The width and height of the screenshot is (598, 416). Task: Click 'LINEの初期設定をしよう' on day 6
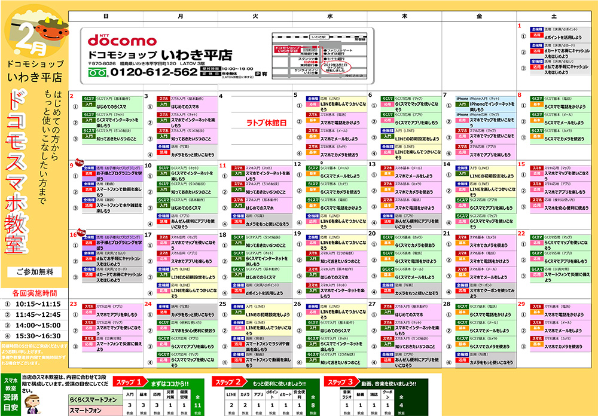(x=417, y=139)
